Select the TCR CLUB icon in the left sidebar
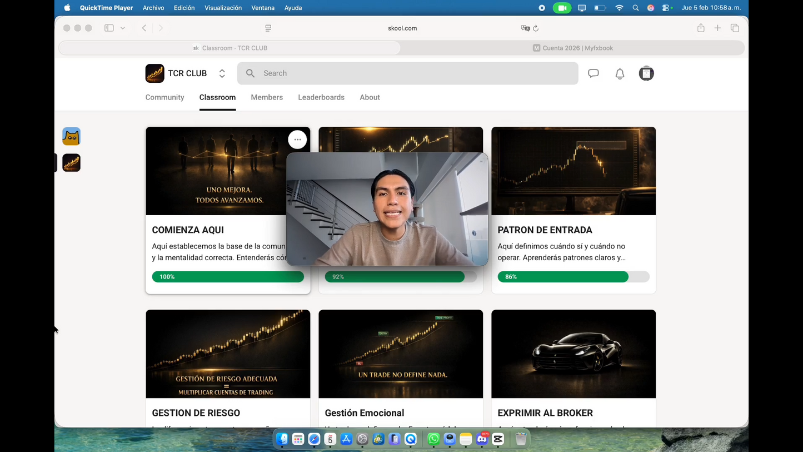Viewport: 803px width, 452px height. pos(71,162)
